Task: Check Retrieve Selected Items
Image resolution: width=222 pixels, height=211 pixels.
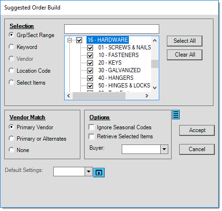Action: tap(92, 136)
